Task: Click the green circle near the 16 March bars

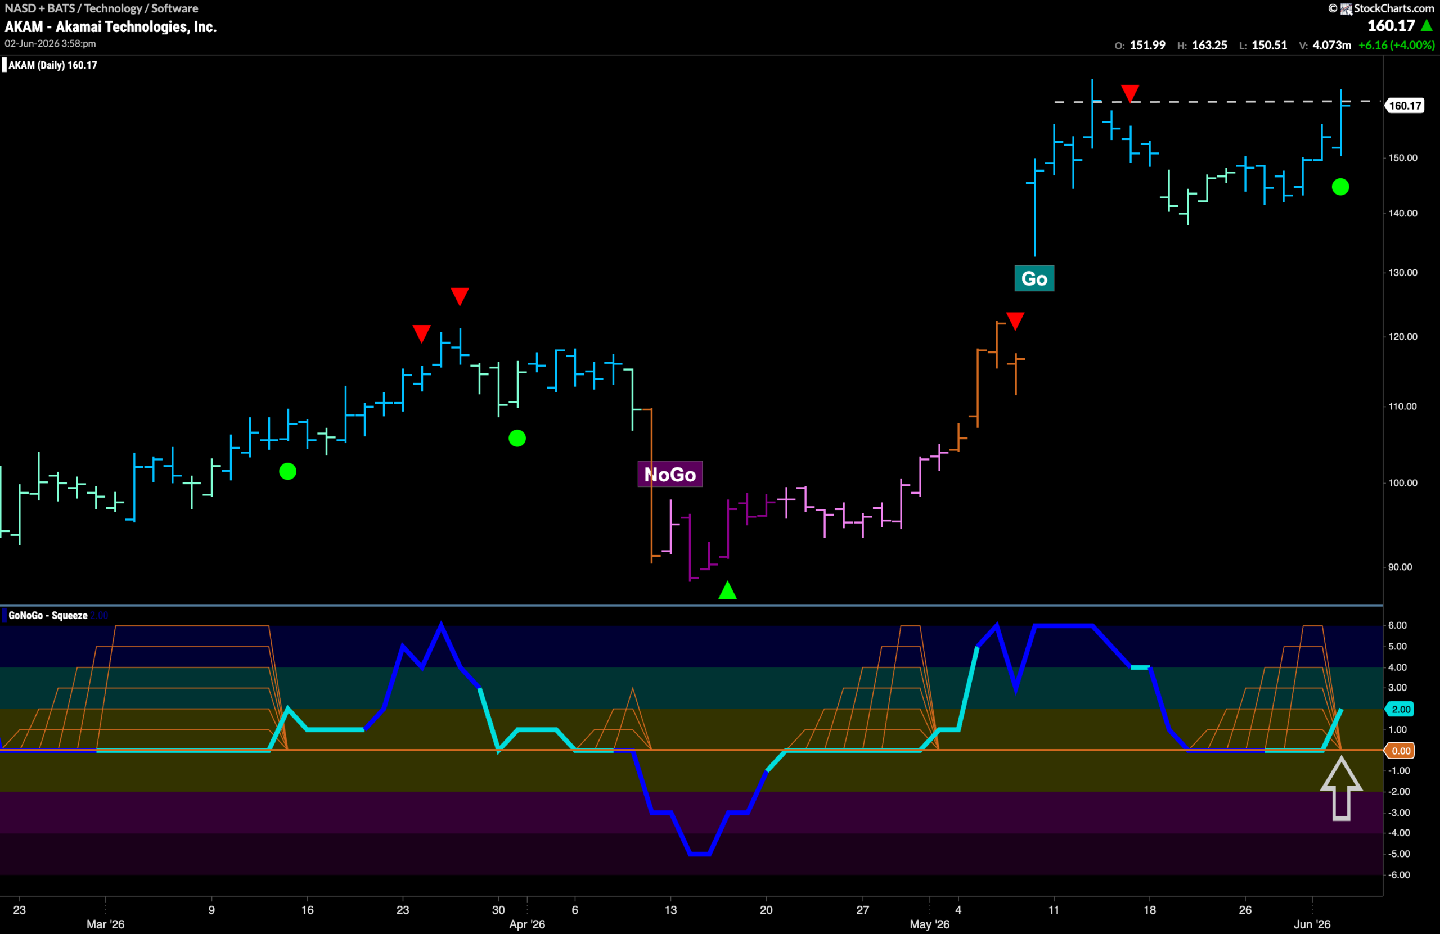Action: (x=288, y=471)
